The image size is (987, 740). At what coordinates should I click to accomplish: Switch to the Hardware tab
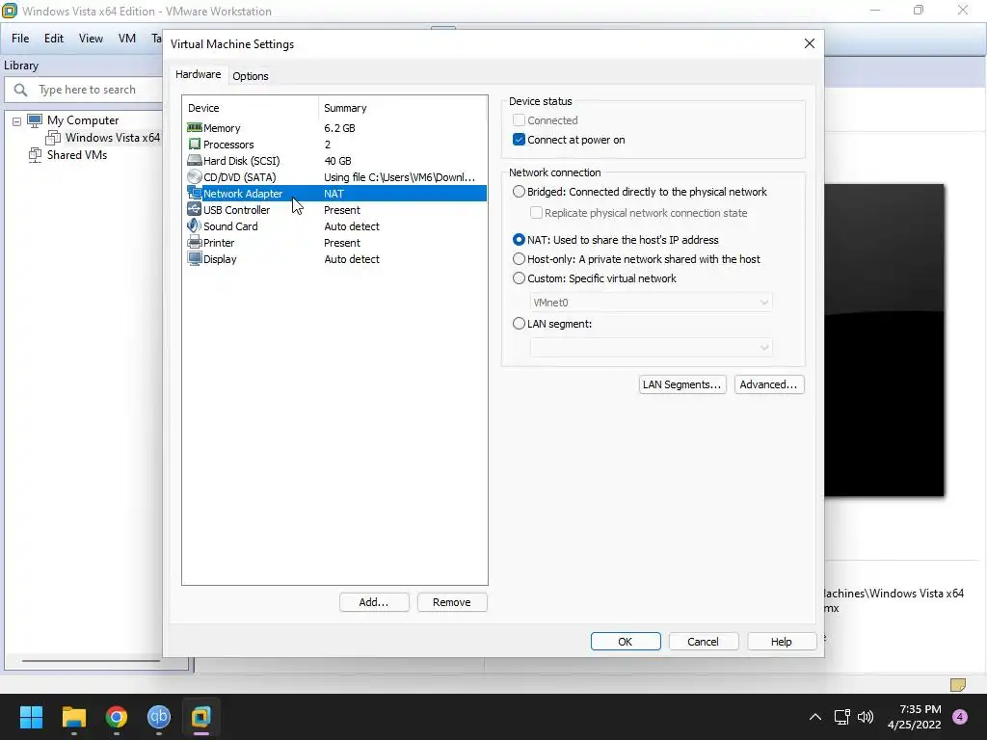pyautogui.click(x=199, y=74)
